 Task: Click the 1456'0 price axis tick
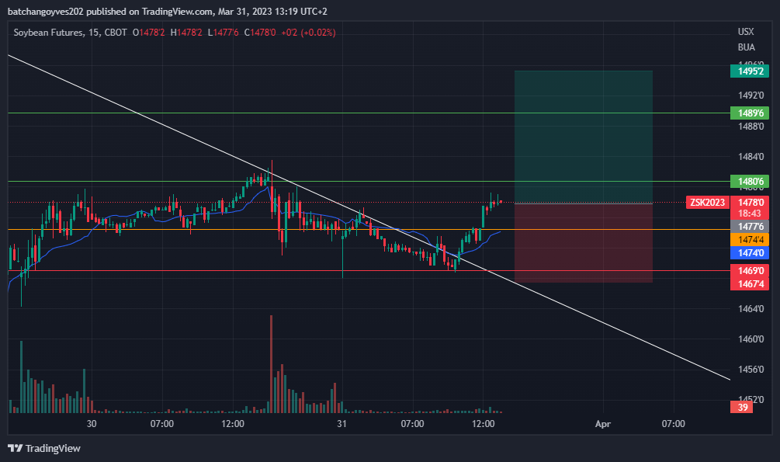[751, 370]
